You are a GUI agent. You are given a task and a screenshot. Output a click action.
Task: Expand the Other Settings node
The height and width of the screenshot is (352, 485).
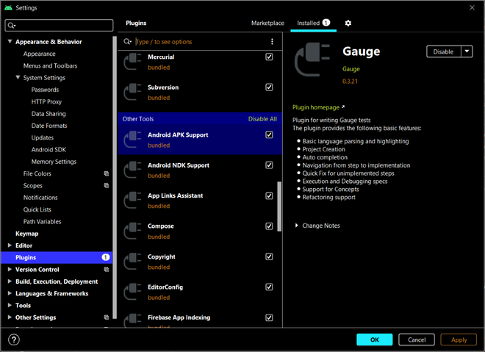(10, 317)
